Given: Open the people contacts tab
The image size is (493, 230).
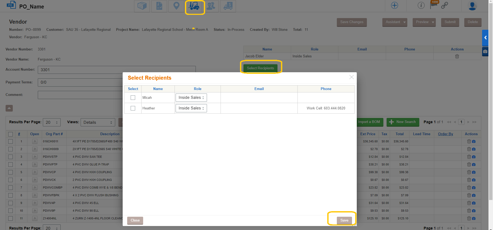Looking at the screenshot, I should (x=211, y=6).
